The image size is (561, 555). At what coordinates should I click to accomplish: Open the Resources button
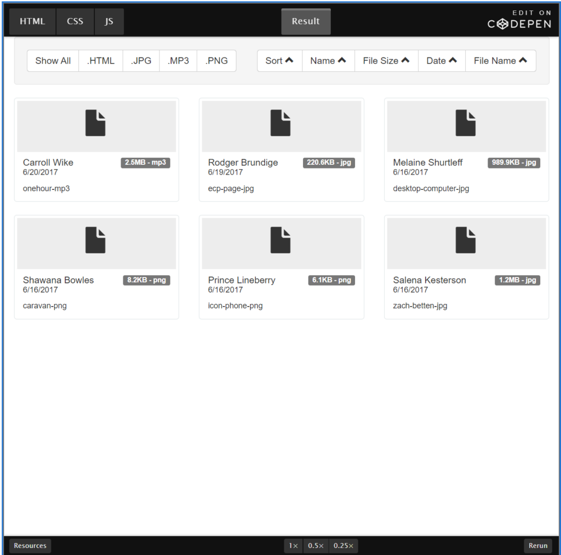coord(30,546)
